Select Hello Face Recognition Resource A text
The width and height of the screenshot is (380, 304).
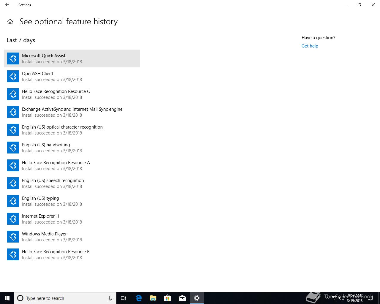point(56,163)
